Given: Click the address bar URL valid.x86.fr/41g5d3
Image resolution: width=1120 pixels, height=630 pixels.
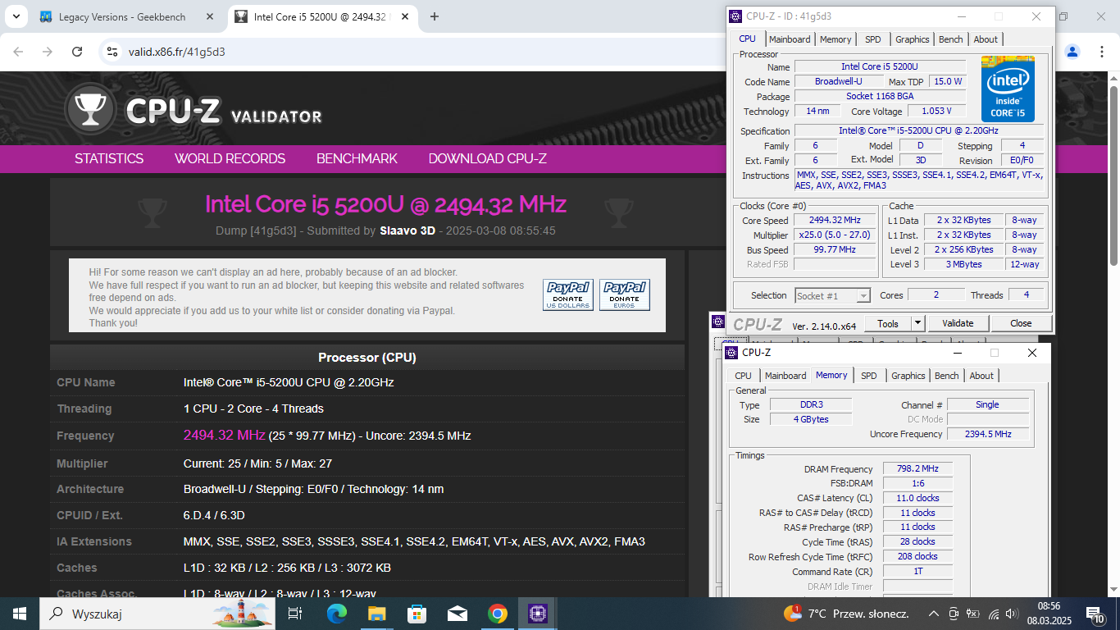Looking at the screenshot, I should (177, 52).
